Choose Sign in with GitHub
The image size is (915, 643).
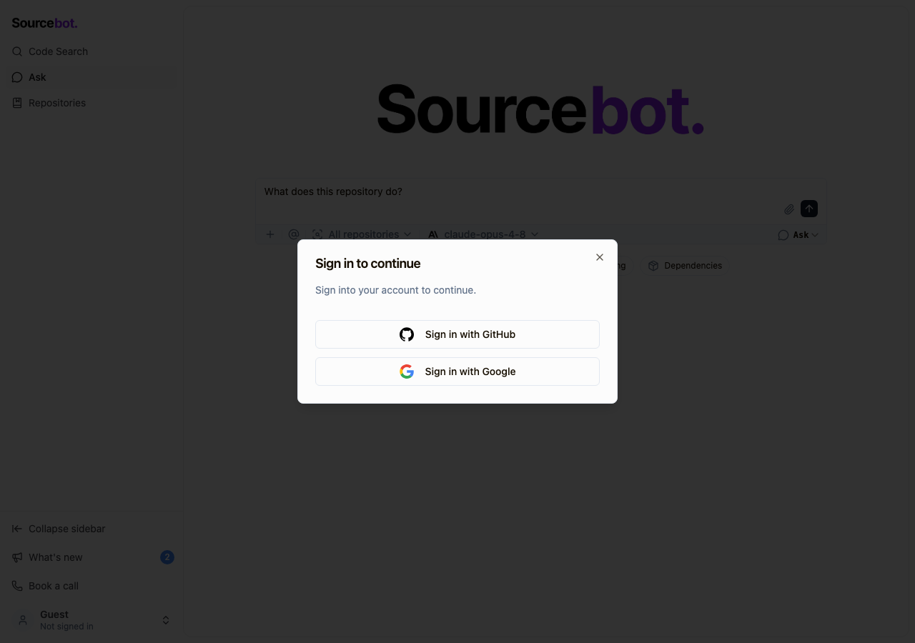click(x=457, y=334)
